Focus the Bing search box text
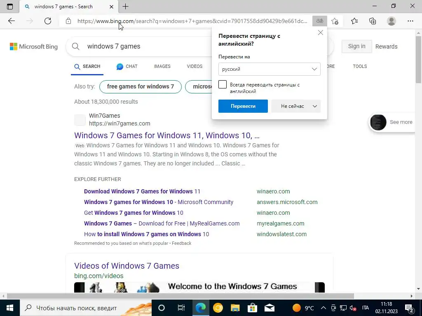 [x=114, y=46]
